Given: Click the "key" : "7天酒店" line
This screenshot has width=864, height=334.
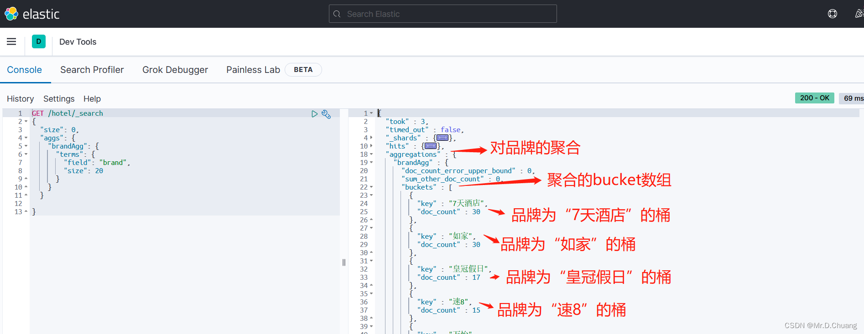Looking at the screenshot, I should pyautogui.click(x=453, y=203).
